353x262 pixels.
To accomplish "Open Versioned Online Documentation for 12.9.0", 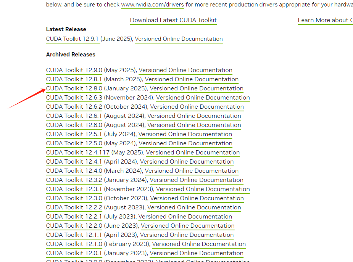I will coord(185,70).
